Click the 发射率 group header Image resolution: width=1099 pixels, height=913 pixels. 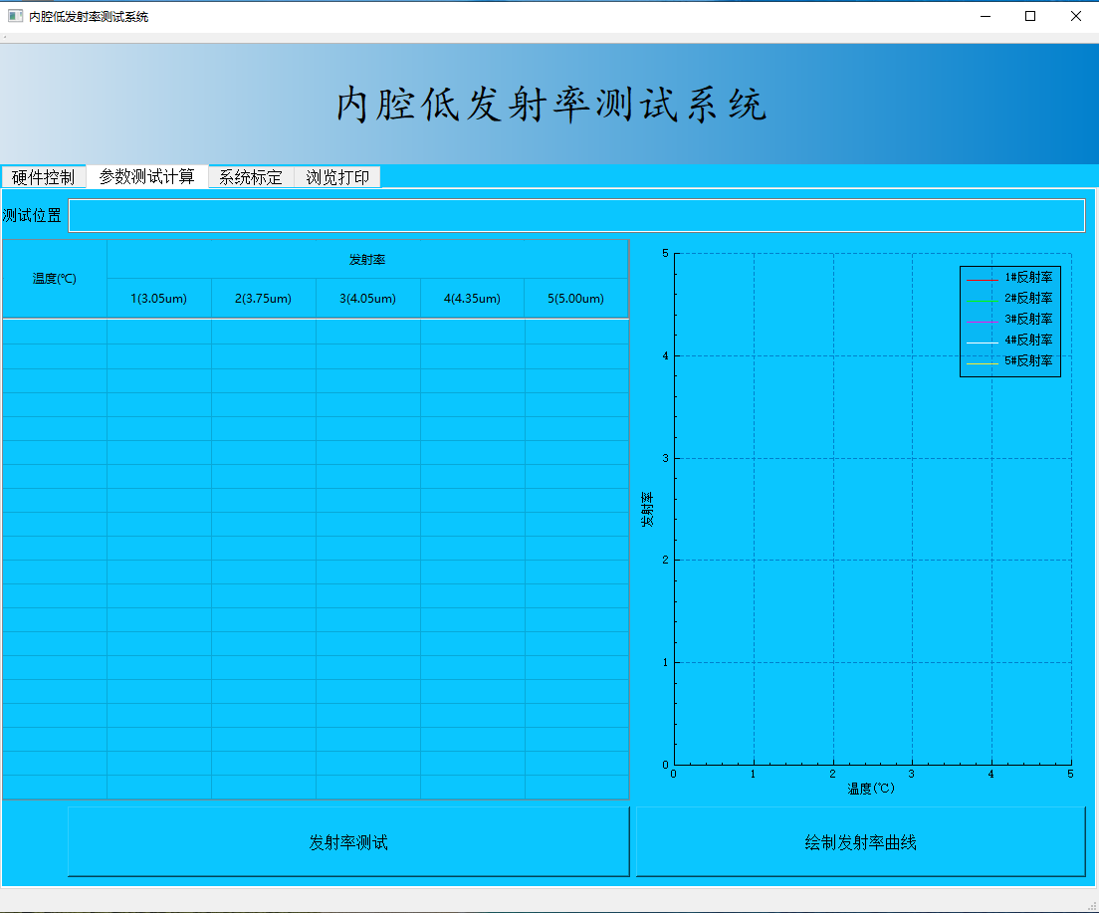pos(367,260)
